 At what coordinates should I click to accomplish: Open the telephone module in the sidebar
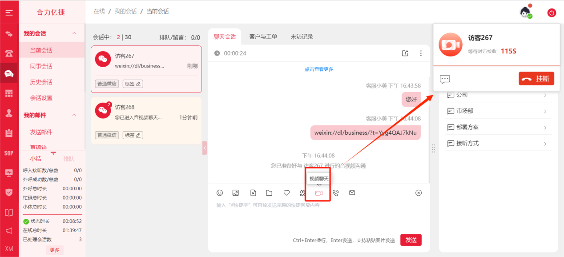click(9, 53)
